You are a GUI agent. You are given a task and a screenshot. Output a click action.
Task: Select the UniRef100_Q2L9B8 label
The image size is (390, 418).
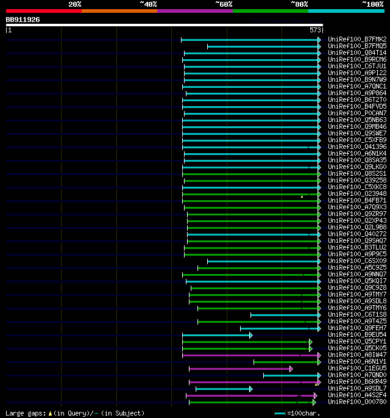(357, 227)
